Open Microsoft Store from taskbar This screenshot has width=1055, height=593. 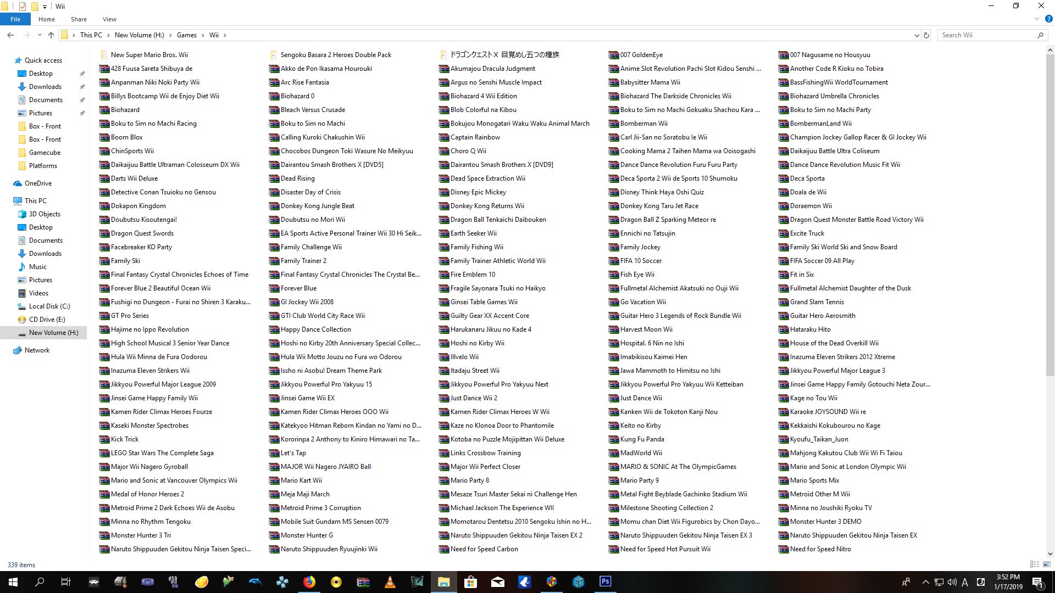tap(470, 582)
